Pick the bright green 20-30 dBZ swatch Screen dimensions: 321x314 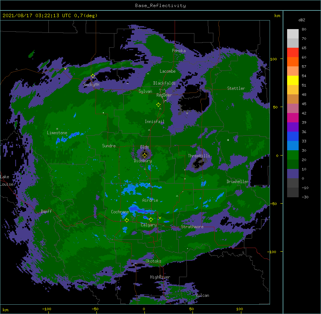coord(293,155)
